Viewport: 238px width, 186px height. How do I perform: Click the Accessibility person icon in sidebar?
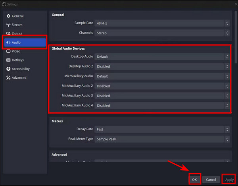[8, 69]
